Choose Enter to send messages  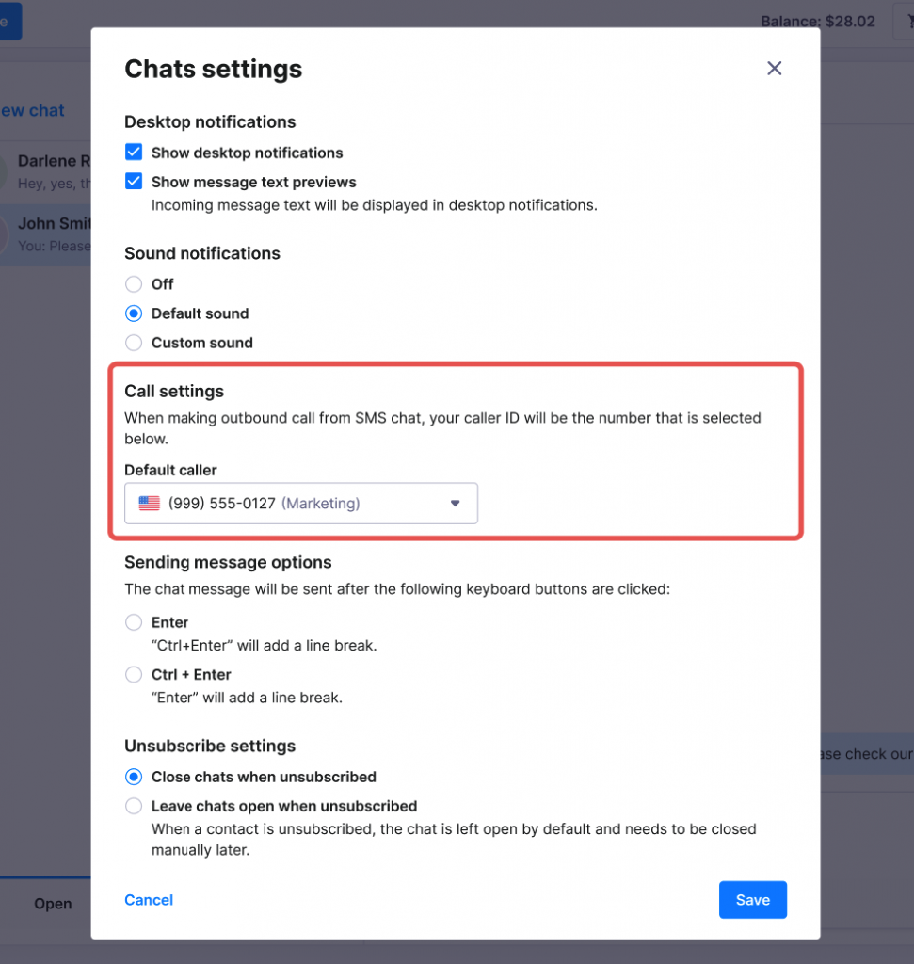point(134,622)
